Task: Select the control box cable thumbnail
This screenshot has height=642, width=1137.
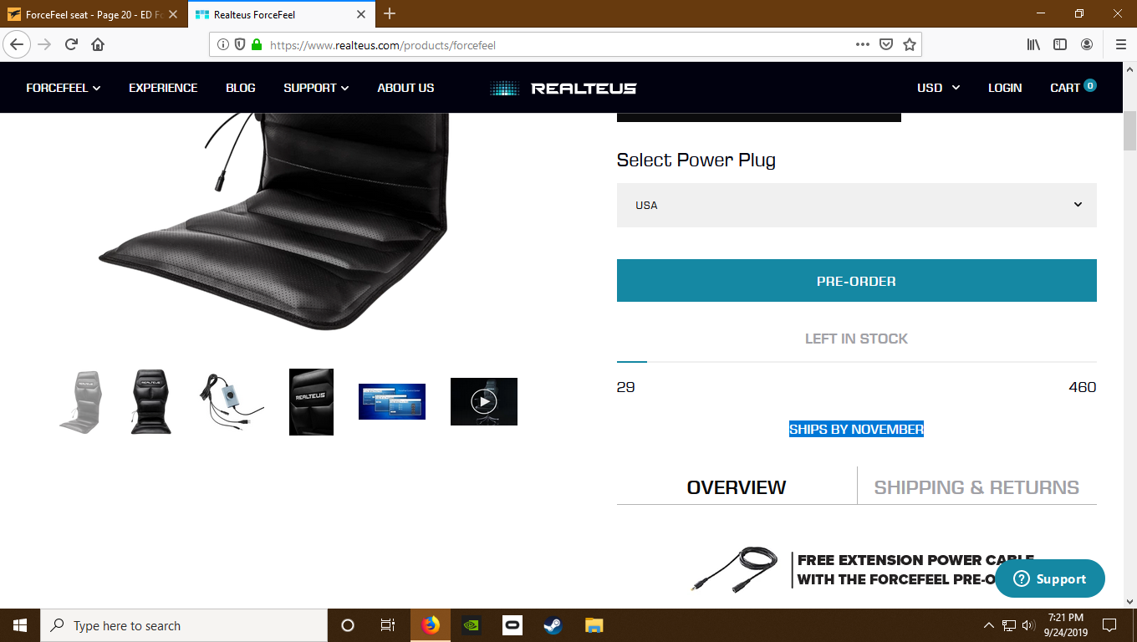Action: click(232, 402)
